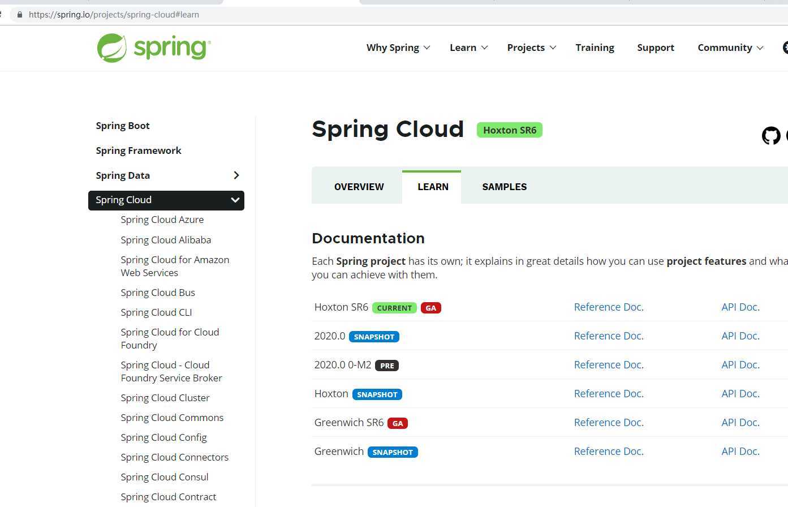Click the SNAPSHOT badge on 2020.0 row

(374, 337)
